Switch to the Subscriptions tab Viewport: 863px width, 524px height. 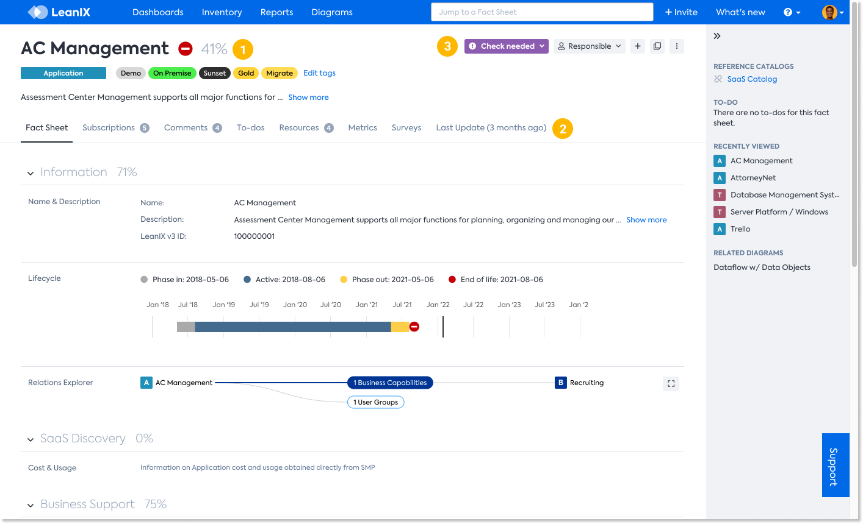click(116, 128)
